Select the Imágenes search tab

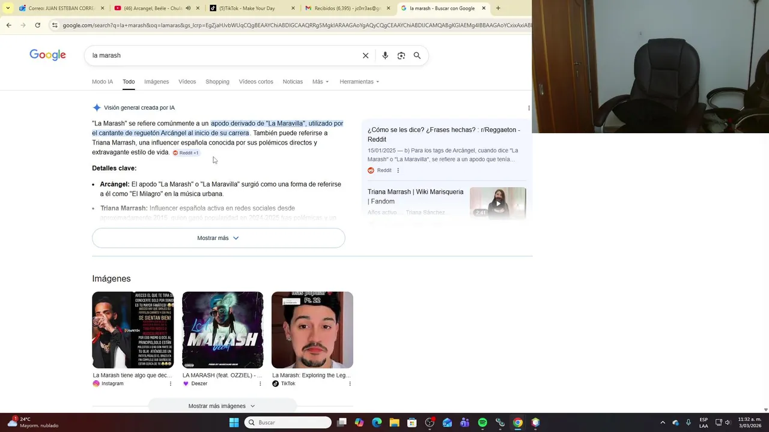[156, 82]
